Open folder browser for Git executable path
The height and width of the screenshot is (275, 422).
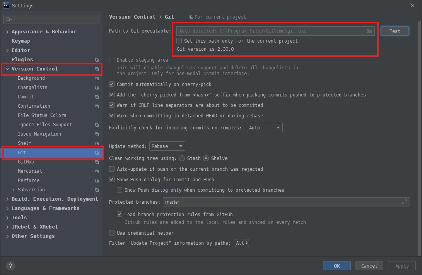[x=369, y=31]
